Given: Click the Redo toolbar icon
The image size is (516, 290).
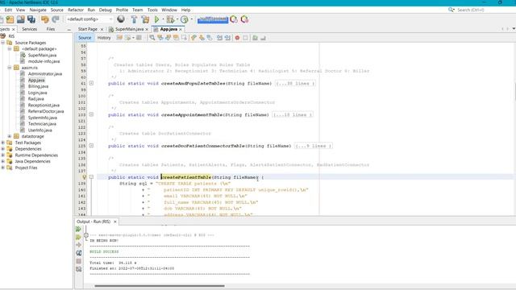Looking at the screenshot, I should [x=56, y=19].
